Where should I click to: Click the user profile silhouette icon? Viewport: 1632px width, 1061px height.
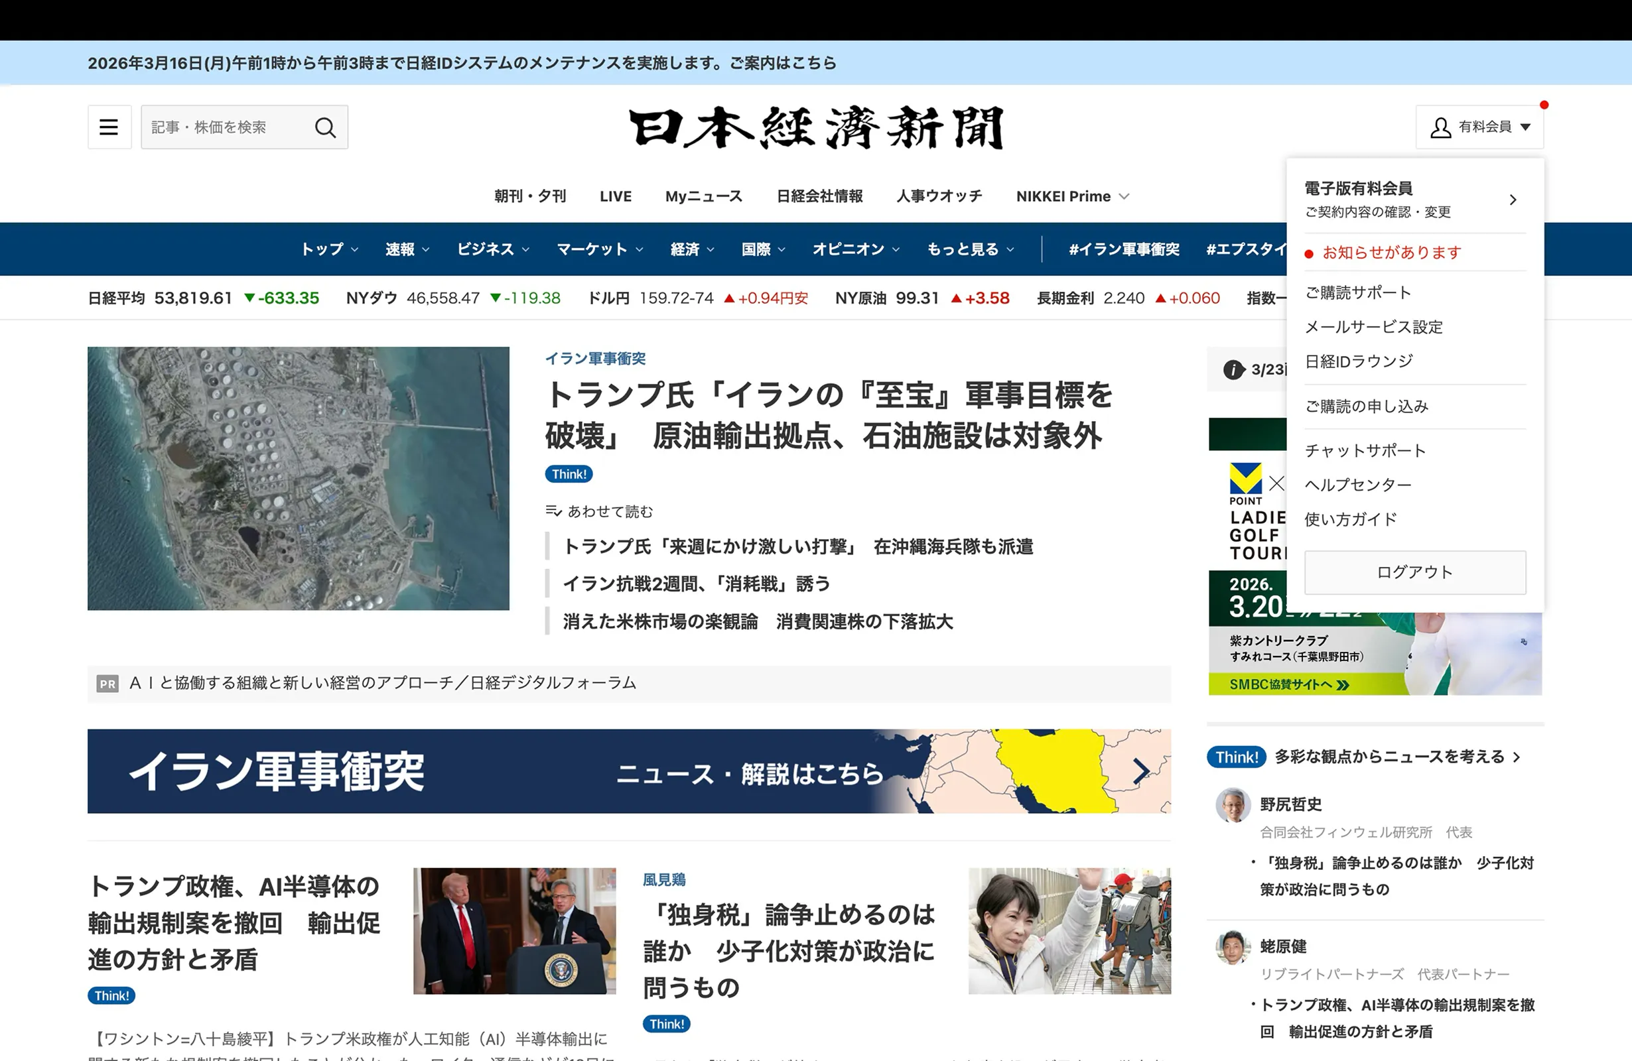pyautogui.click(x=1441, y=127)
